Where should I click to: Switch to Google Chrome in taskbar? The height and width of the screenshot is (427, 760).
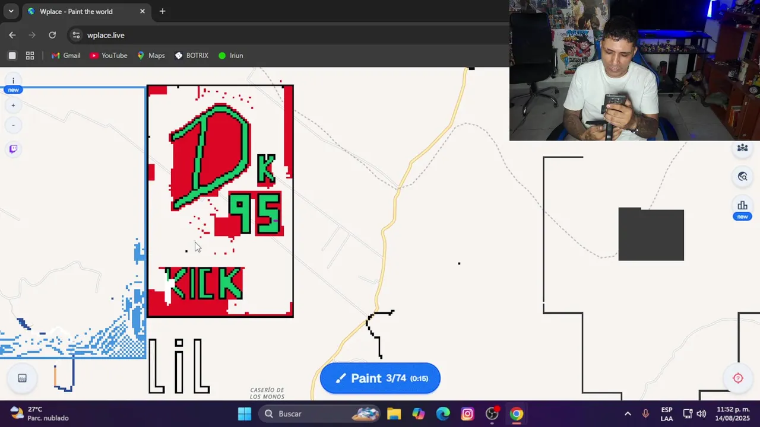[517, 414]
